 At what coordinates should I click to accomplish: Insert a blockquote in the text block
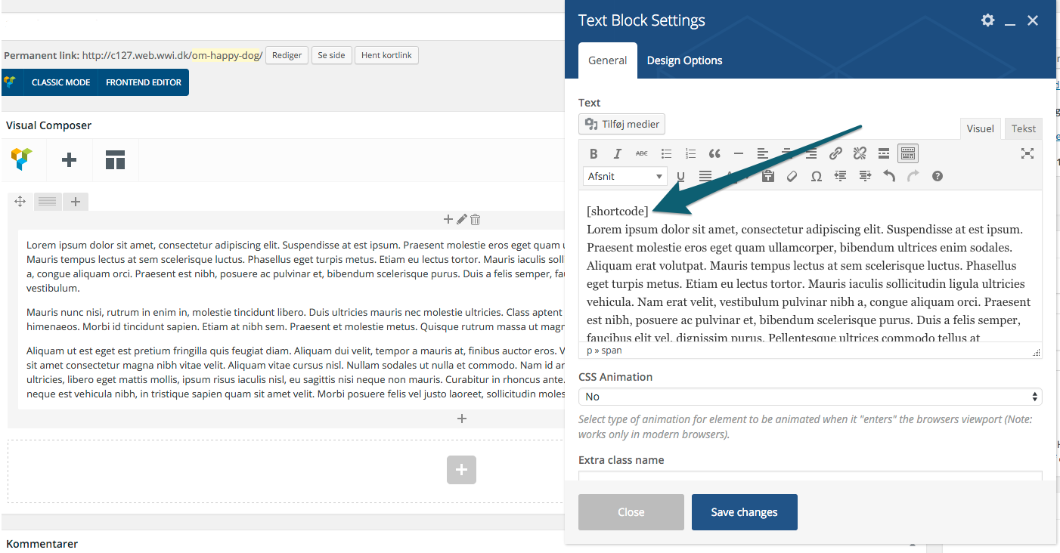pyautogui.click(x=714, y=154)
